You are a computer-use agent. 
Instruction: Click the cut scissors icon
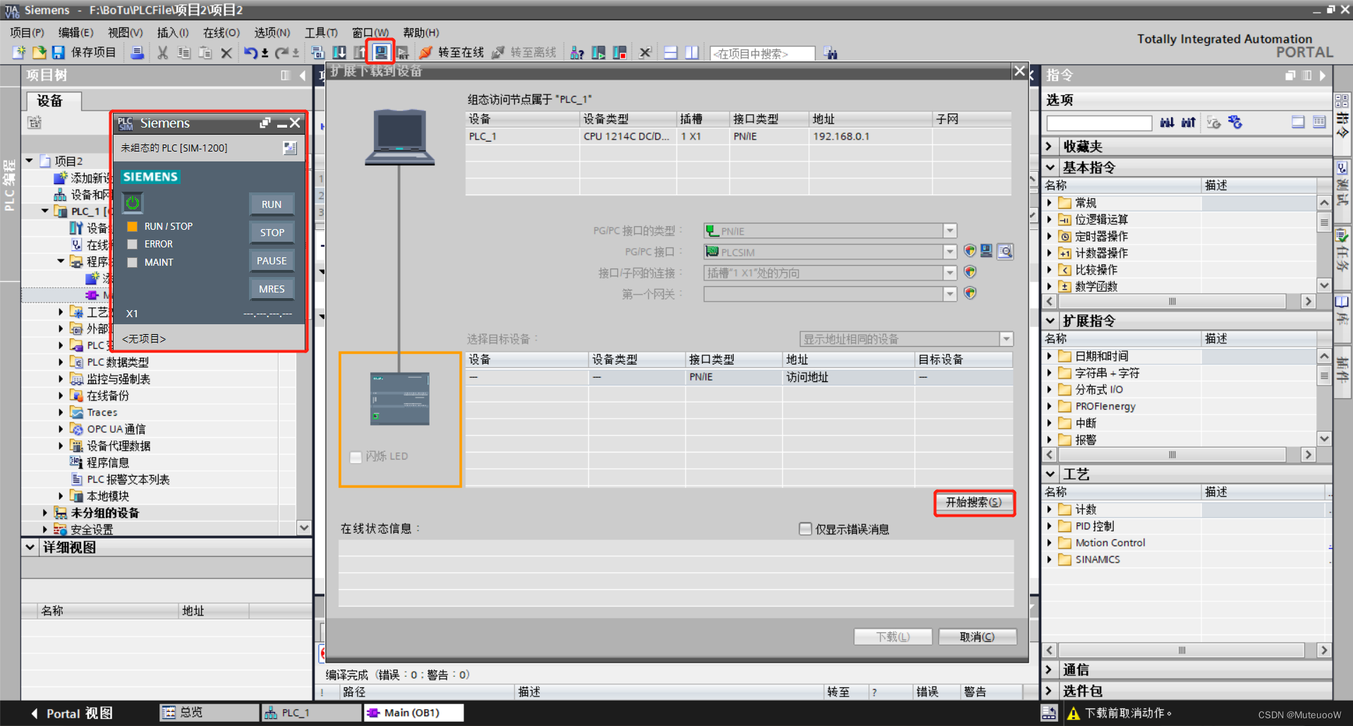pos(163,53)
